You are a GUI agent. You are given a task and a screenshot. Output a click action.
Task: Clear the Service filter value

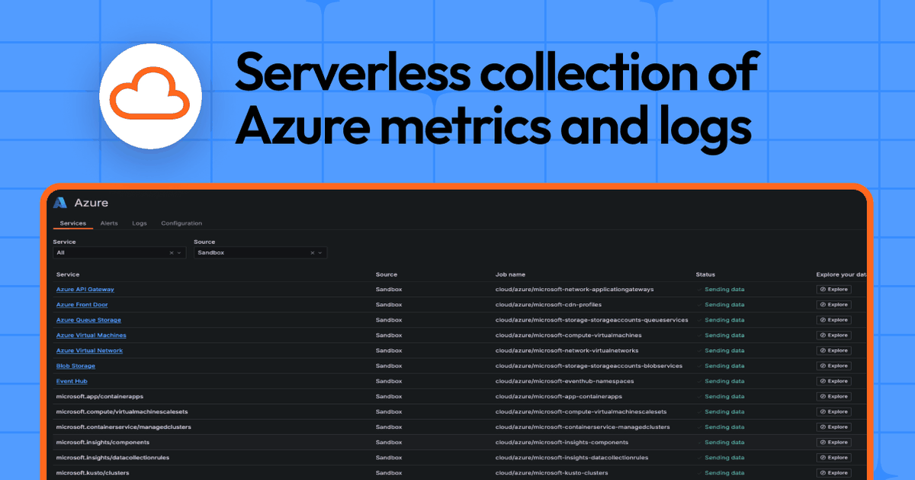click(172, 252)
